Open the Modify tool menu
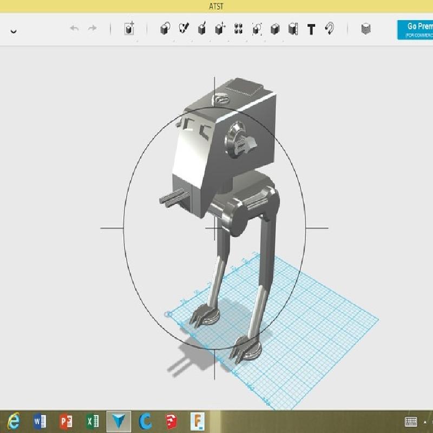This screenshot has width=433, height=433. click(220, 29)
